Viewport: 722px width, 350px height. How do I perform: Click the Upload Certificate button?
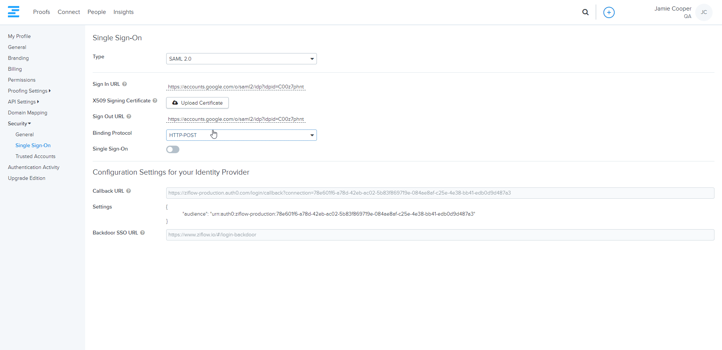coord(197,103)
